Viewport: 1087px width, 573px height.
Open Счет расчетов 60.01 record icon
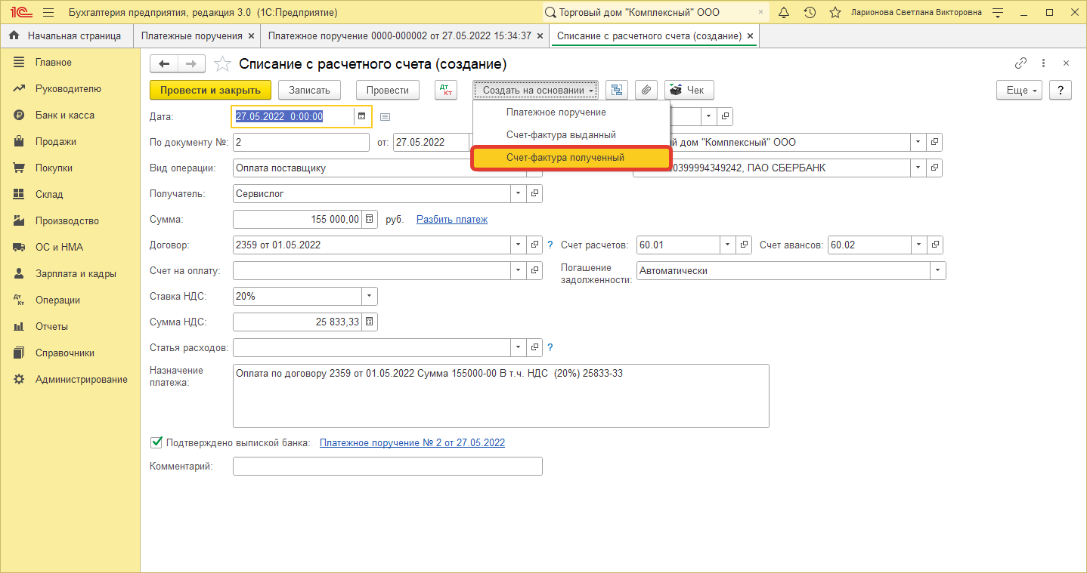click(745, 245)
